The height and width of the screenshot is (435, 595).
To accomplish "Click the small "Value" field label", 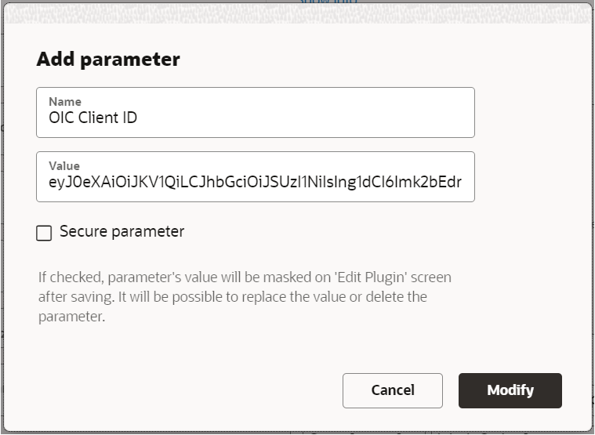I will (64, 166).
